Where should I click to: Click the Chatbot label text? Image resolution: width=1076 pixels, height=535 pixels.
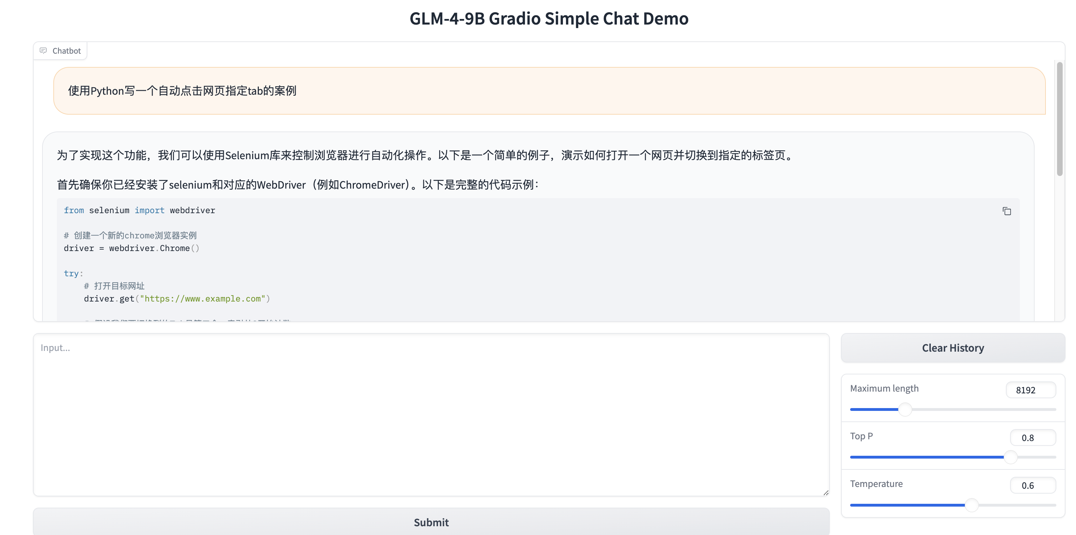tap(66, 51)
